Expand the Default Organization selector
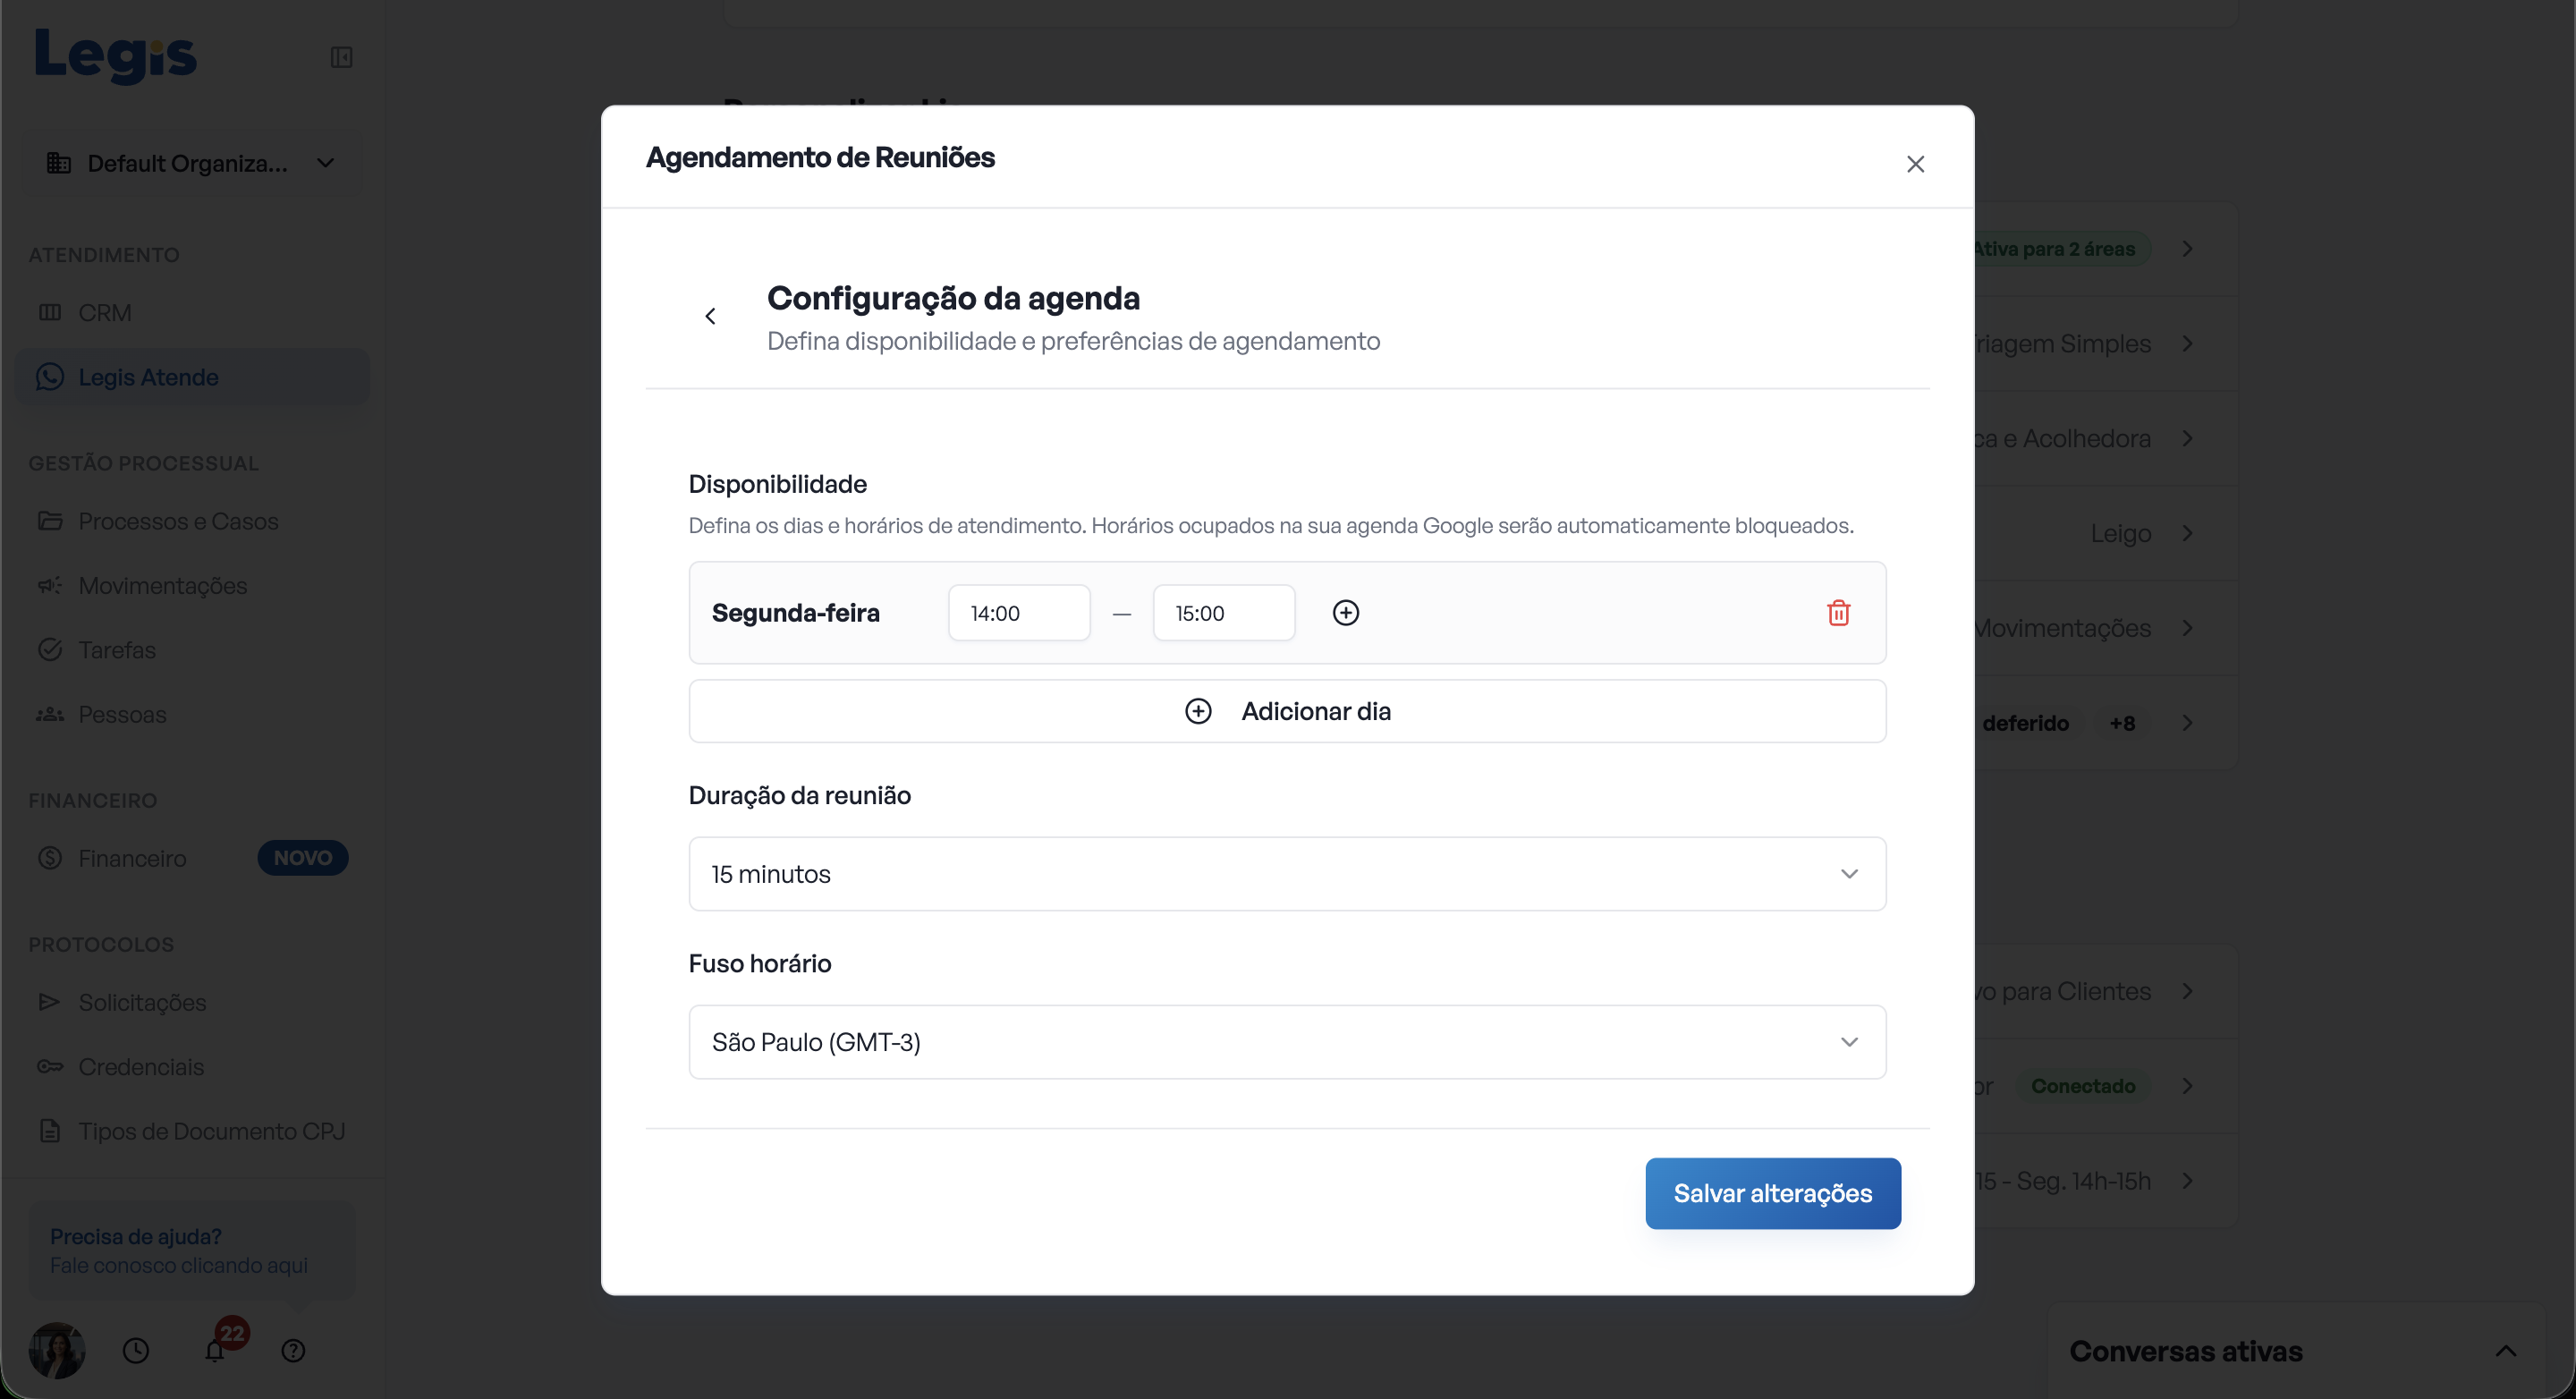2576x1399 pixels. (x=191, y=163)
